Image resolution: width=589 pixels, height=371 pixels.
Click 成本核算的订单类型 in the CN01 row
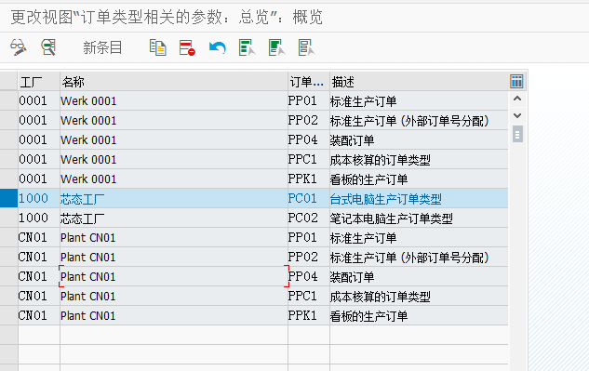(381, 297)
